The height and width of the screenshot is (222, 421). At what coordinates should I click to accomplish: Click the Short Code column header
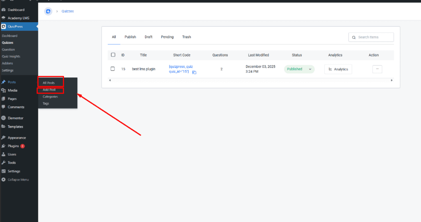click(182, 55)
